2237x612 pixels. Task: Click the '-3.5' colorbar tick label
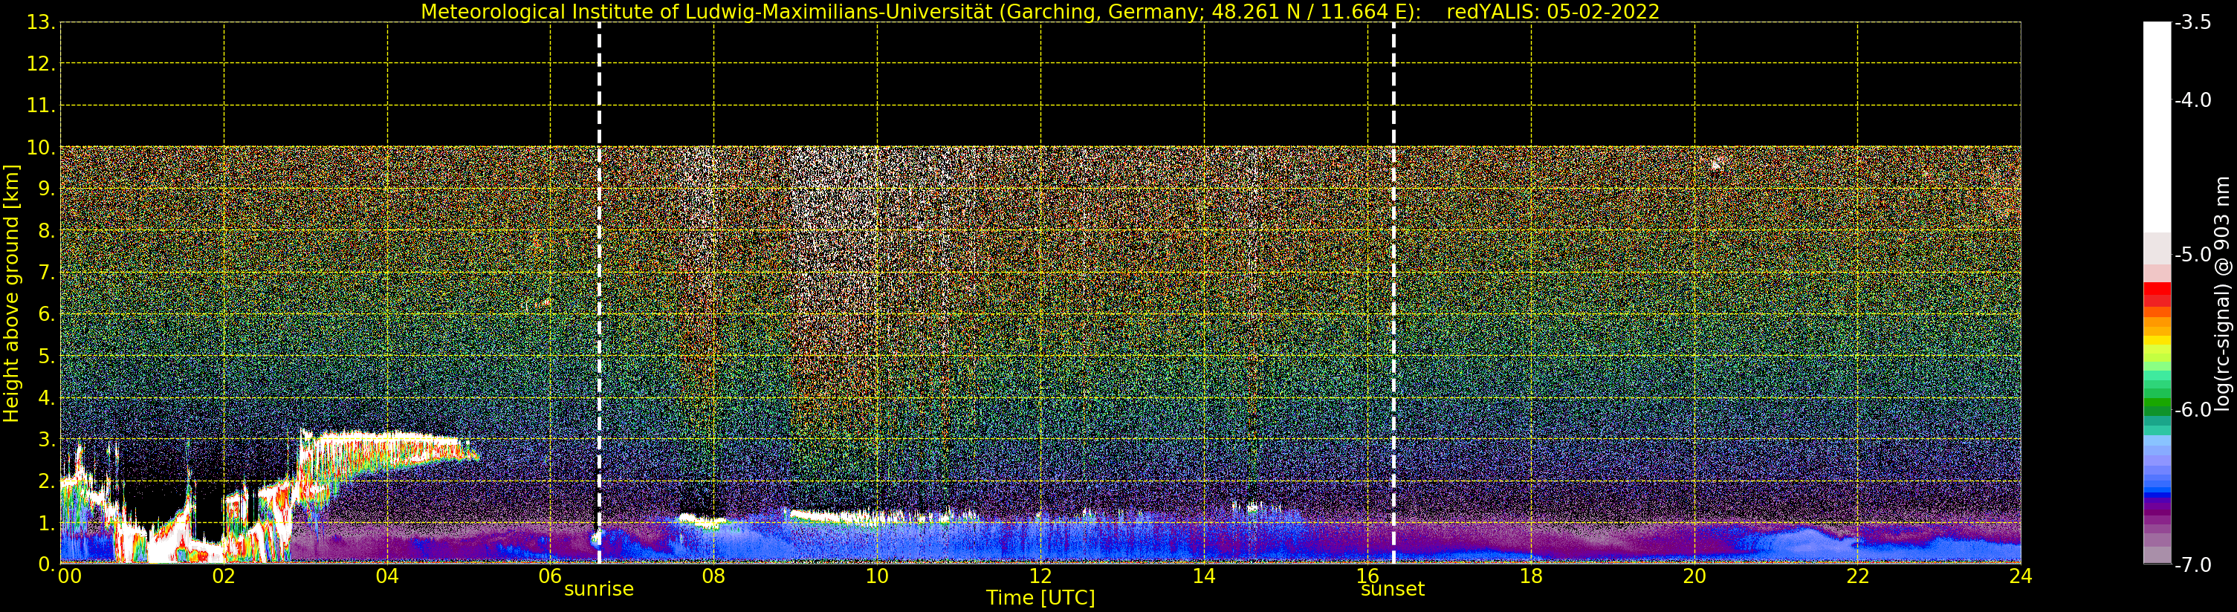tap(2192, 22)
